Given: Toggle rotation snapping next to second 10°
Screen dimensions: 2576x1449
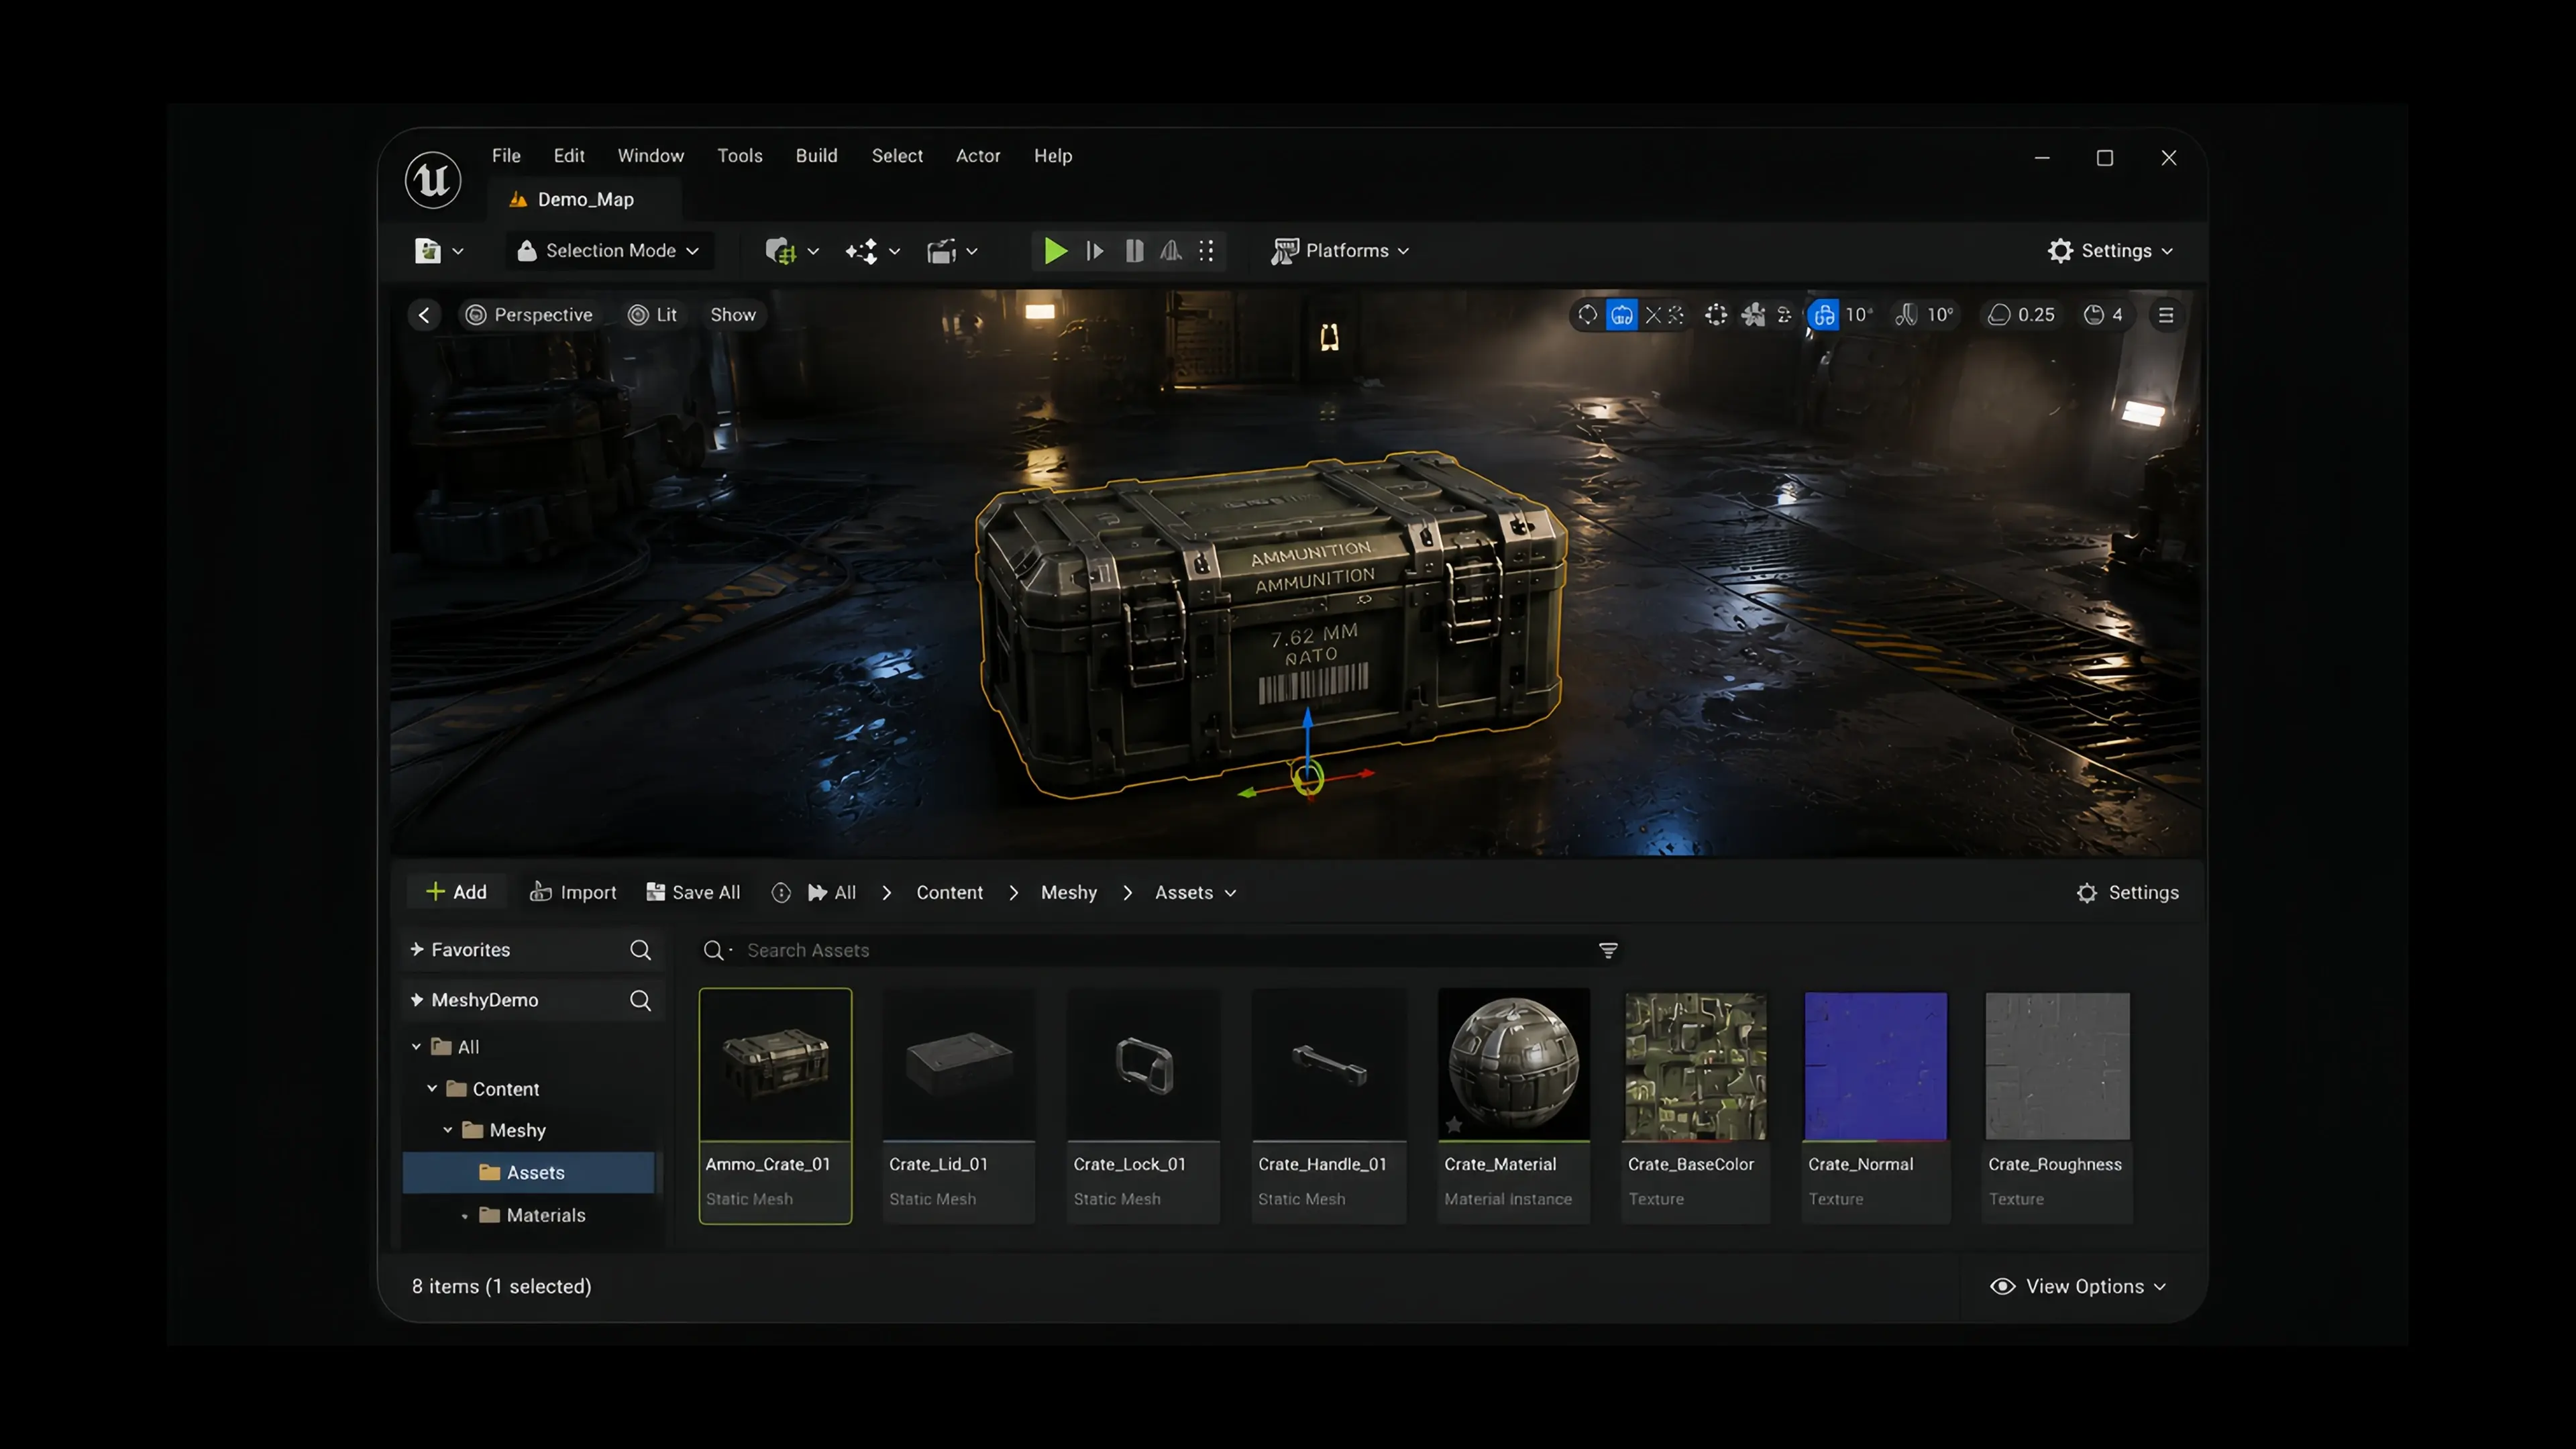Looking at the screenshot, I should [x=1906, y=315].
